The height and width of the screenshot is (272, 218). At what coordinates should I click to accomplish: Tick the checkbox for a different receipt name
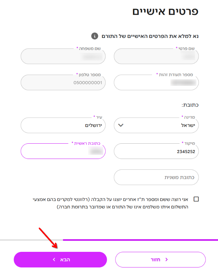pos(196,199)
